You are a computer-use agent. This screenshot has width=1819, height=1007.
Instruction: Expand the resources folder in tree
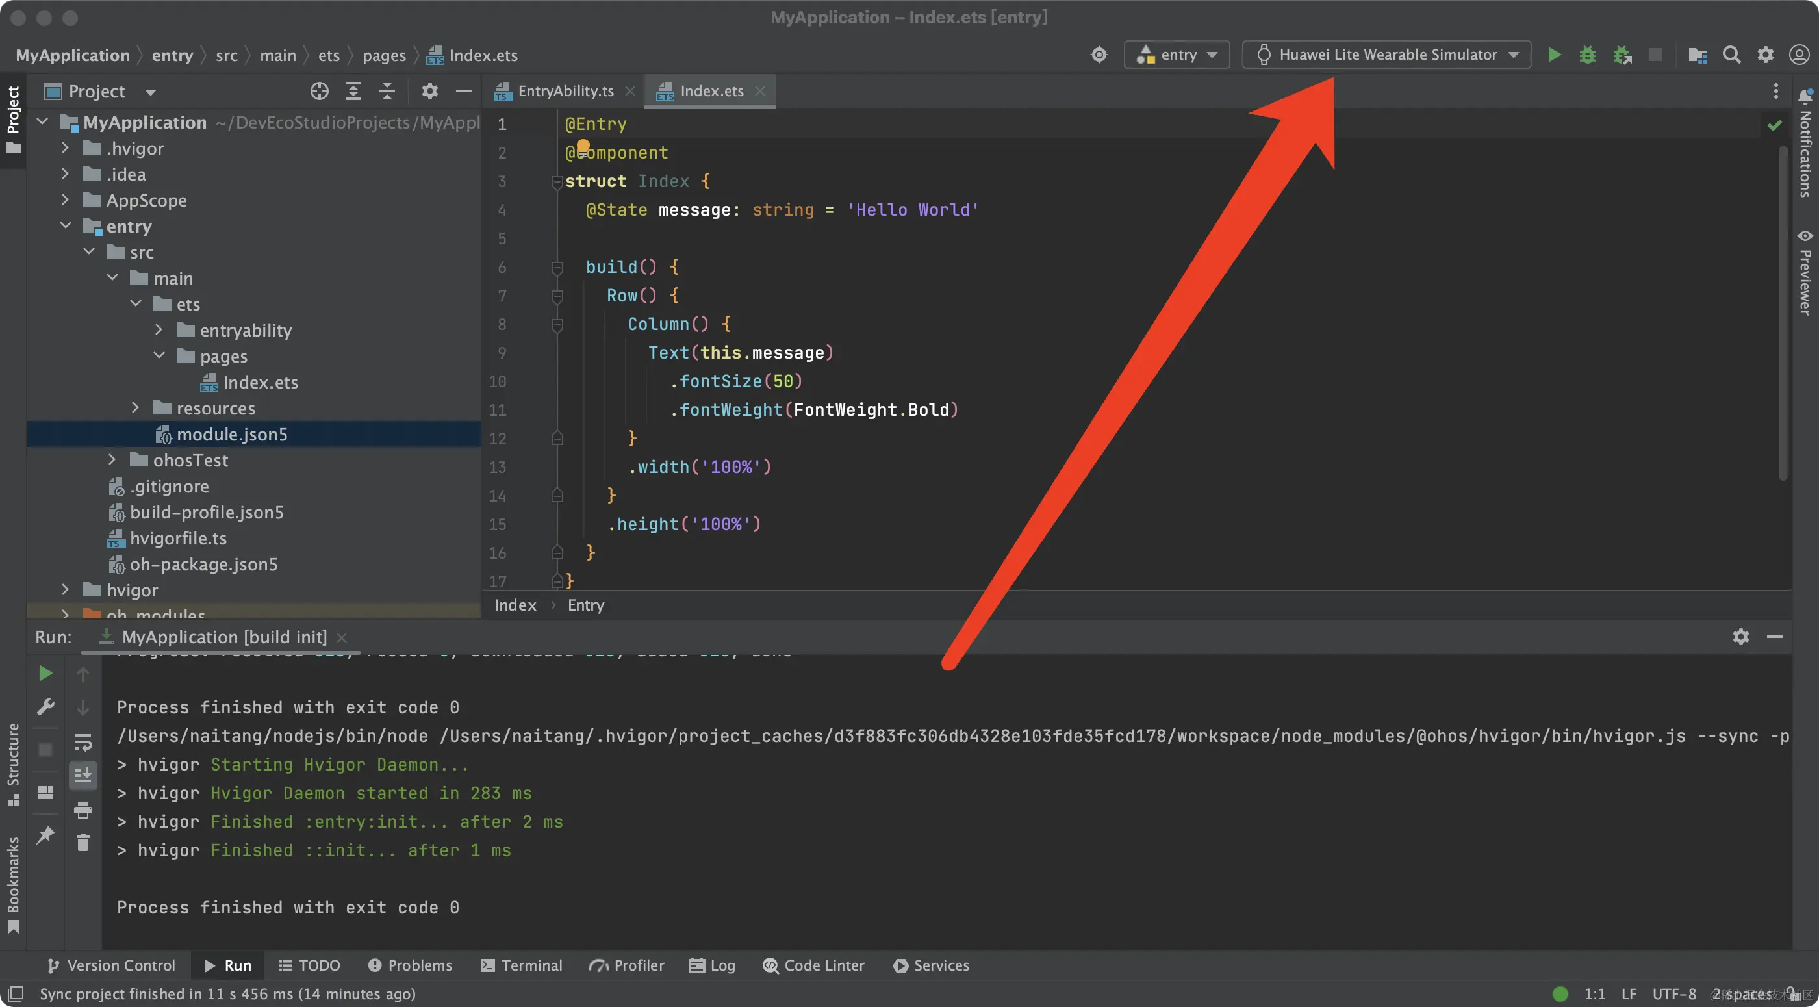136,408
